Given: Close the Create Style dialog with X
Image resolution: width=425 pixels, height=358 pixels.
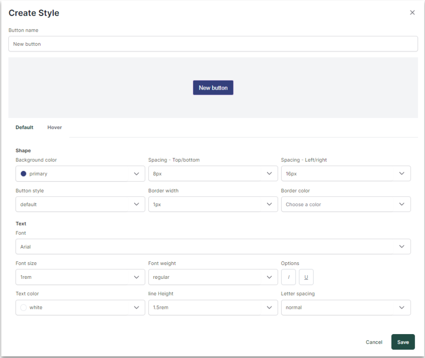Looking at the screenshot, I should (x=412, y=13).
